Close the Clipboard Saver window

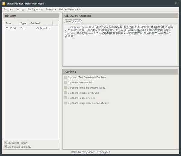[x=176, y=3]
